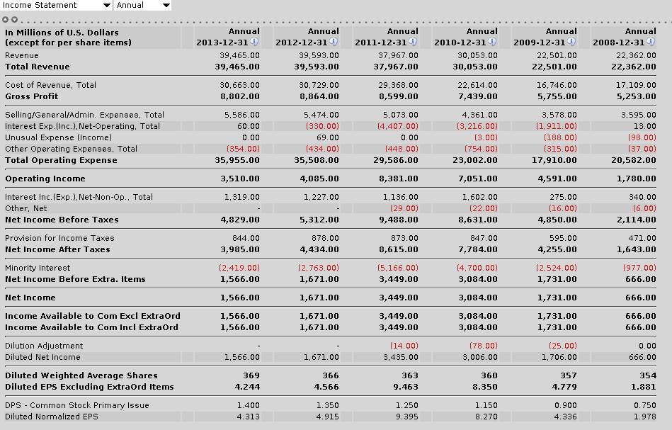Click Interest Exp.(Inc.),Net-Operating, Total label

(x=82, y=127)
